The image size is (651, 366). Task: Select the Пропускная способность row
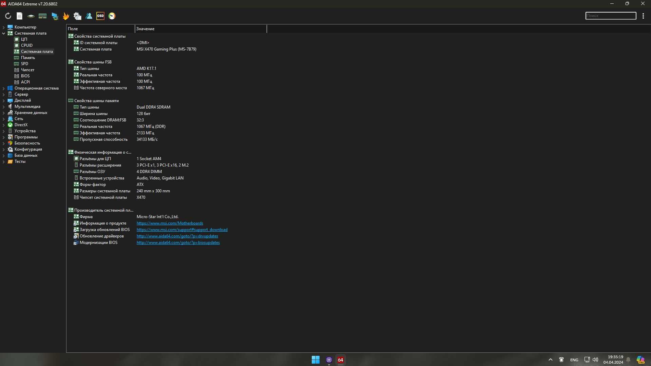pyautogui.click(x=103, y=139)
